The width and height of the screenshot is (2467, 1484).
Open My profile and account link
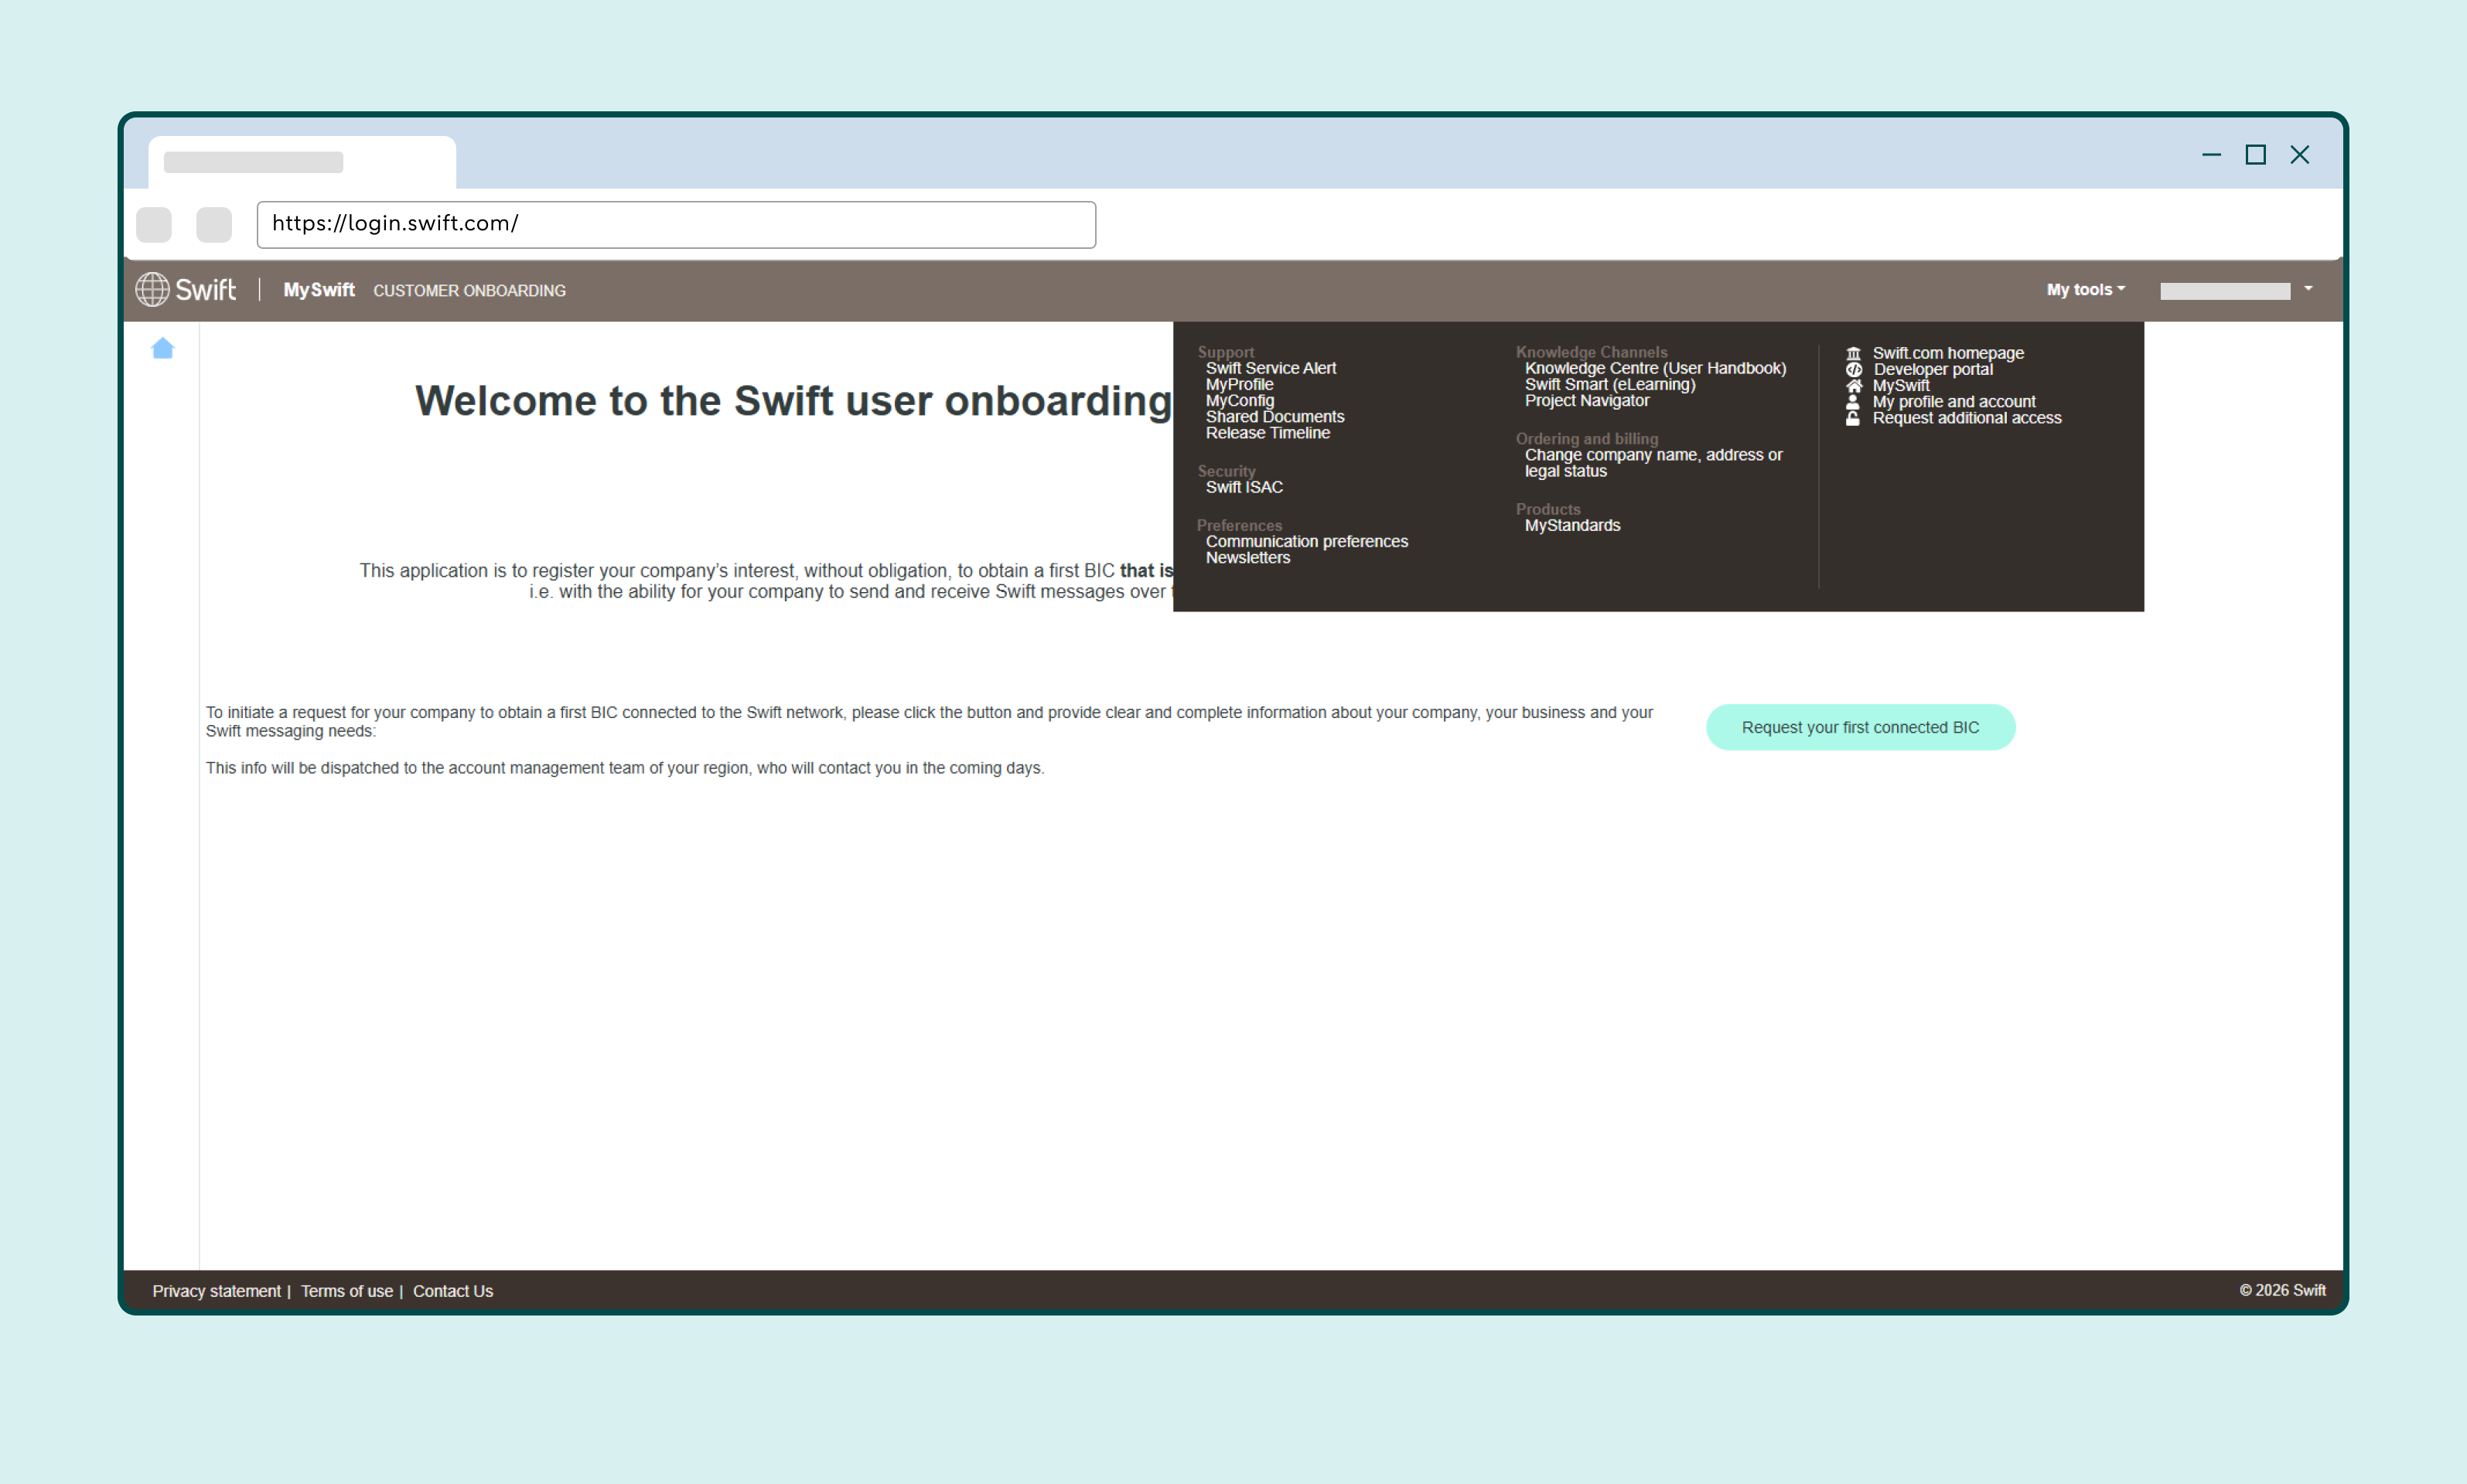(1953, 401)
